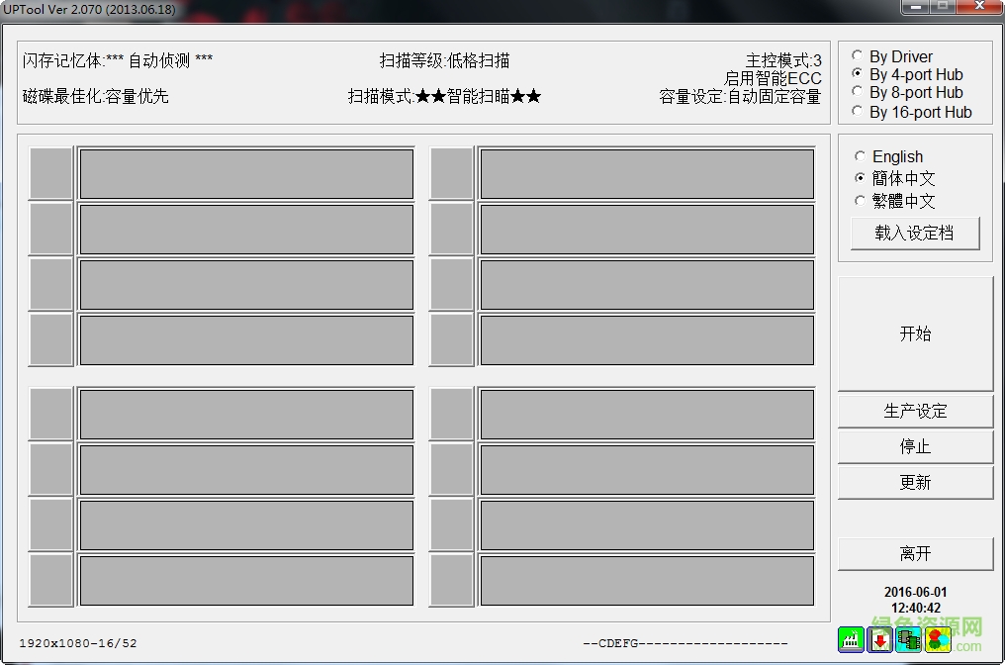The height and width of the screenshot is (665, 1005).
Task: Select the "By 8-port Hub" option
Action: click(x=857, y=92)
